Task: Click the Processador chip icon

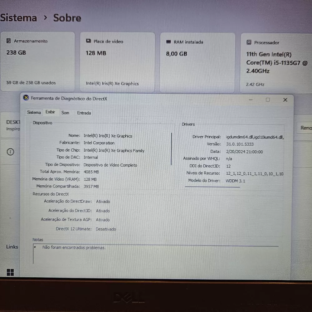Action: point(249,42)
